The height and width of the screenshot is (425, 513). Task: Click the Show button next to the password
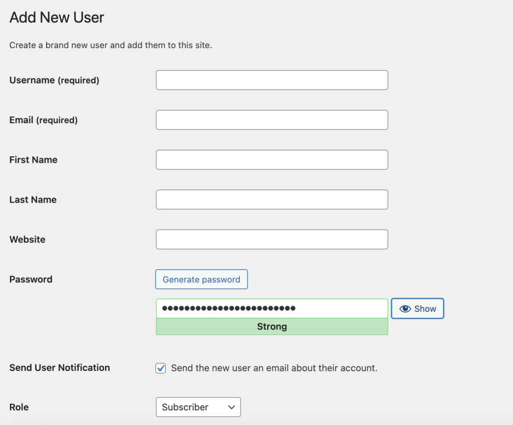417,308
